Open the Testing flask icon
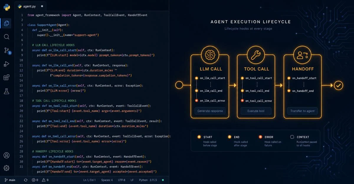The image size is (354, 184). 6,91
